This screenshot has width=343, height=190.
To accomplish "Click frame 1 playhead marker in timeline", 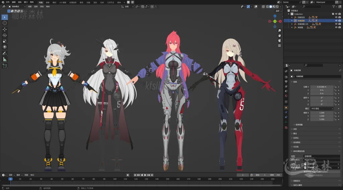I will (x=10, y=179).
